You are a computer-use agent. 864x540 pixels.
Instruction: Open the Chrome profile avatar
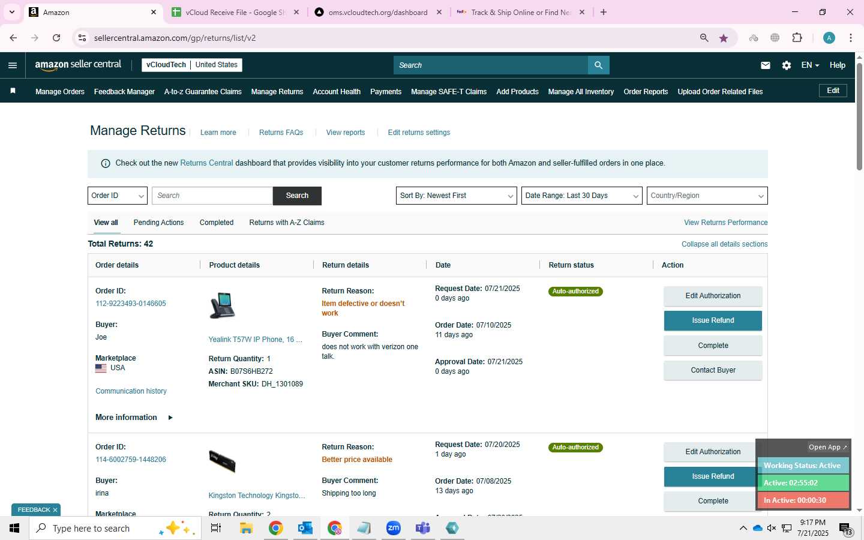[829, 38]
